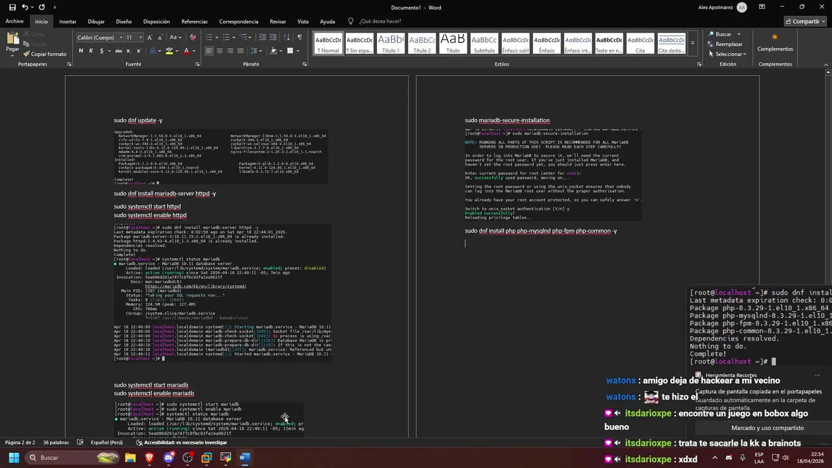Switch to the Insertar tab
The width and height of the screenshot is (832, 468).
click(68, 21)
